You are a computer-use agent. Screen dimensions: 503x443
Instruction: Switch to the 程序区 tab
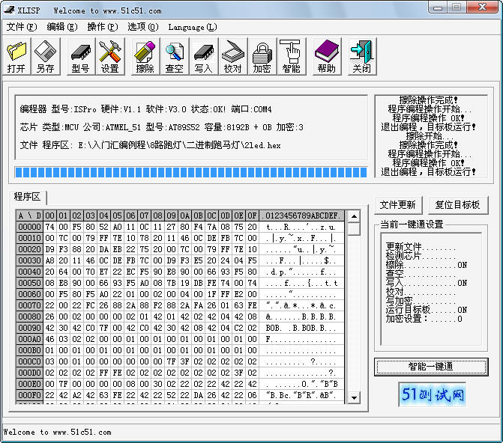(x=27, y=197)
